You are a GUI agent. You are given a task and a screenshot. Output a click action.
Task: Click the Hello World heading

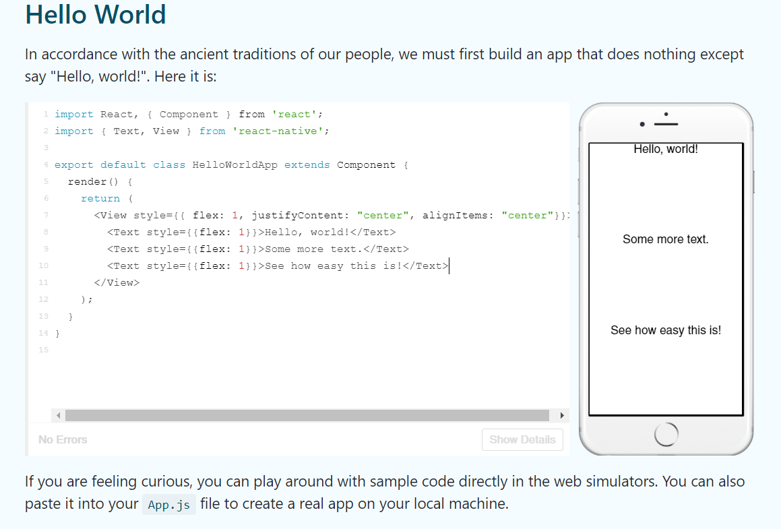pyautogui.click(x=96, y=15)
